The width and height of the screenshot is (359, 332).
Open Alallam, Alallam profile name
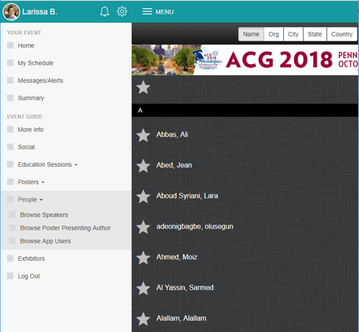click(x=181, y=318)
